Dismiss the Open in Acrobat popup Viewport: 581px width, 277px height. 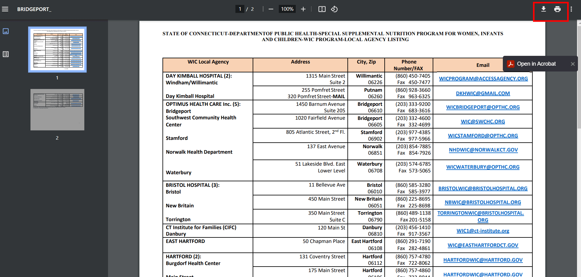tap(573, 64)
